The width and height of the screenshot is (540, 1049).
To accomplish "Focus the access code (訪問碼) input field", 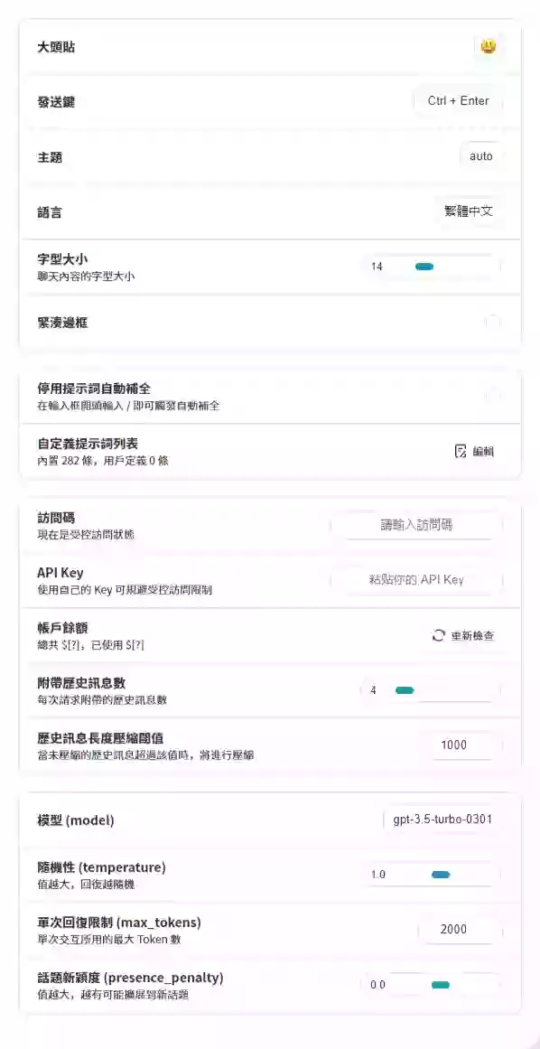I will click(415, 526).
